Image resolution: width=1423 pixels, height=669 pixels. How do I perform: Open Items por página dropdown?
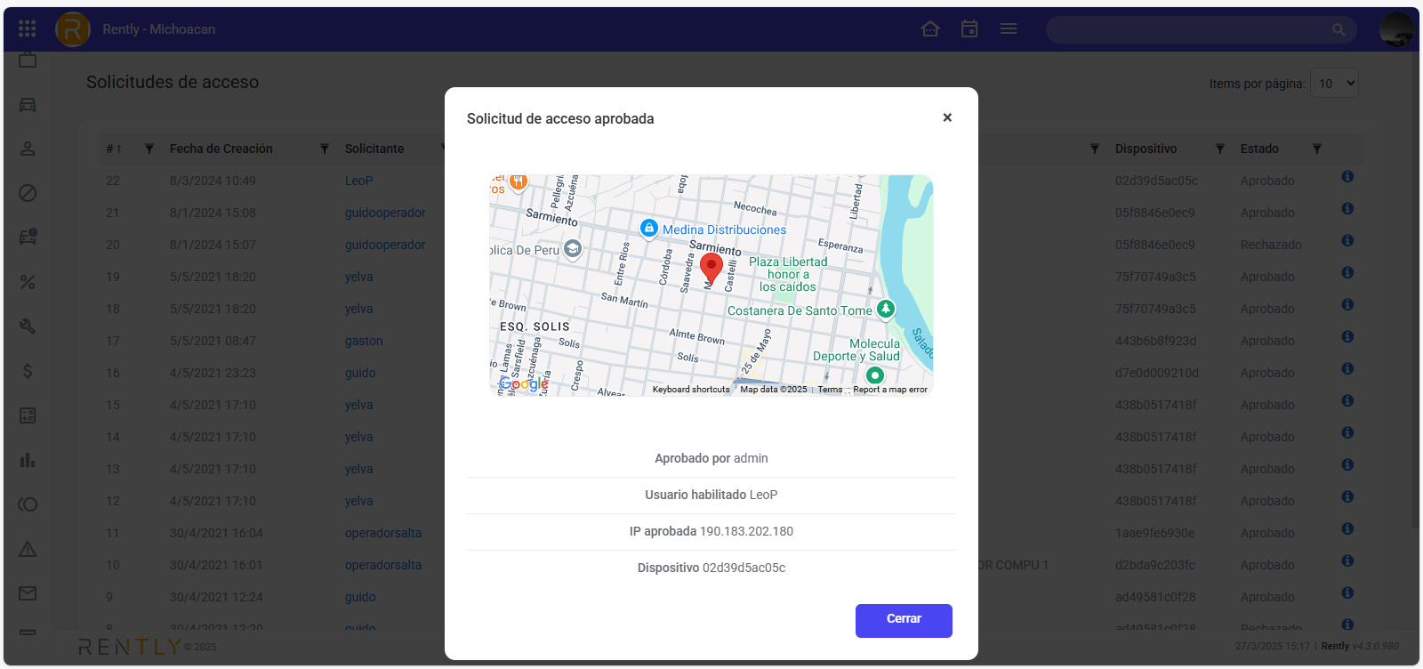tap(1334, 84)
